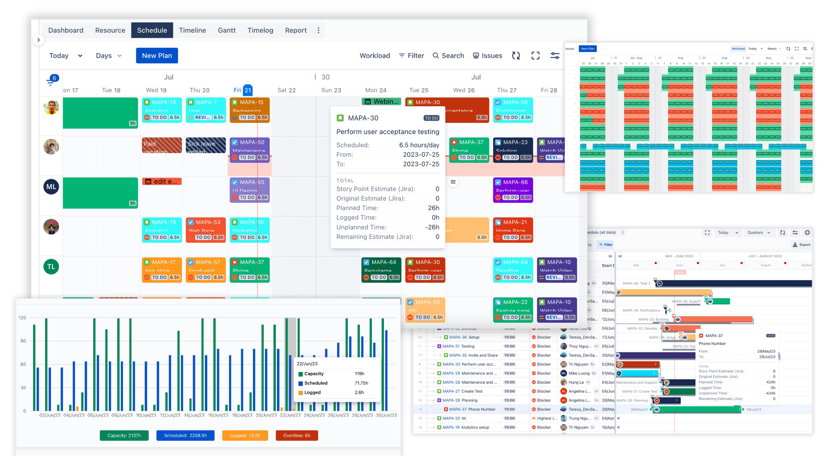Open the Days view dropdown
This screenshot has width=826, height=464.
109,56
